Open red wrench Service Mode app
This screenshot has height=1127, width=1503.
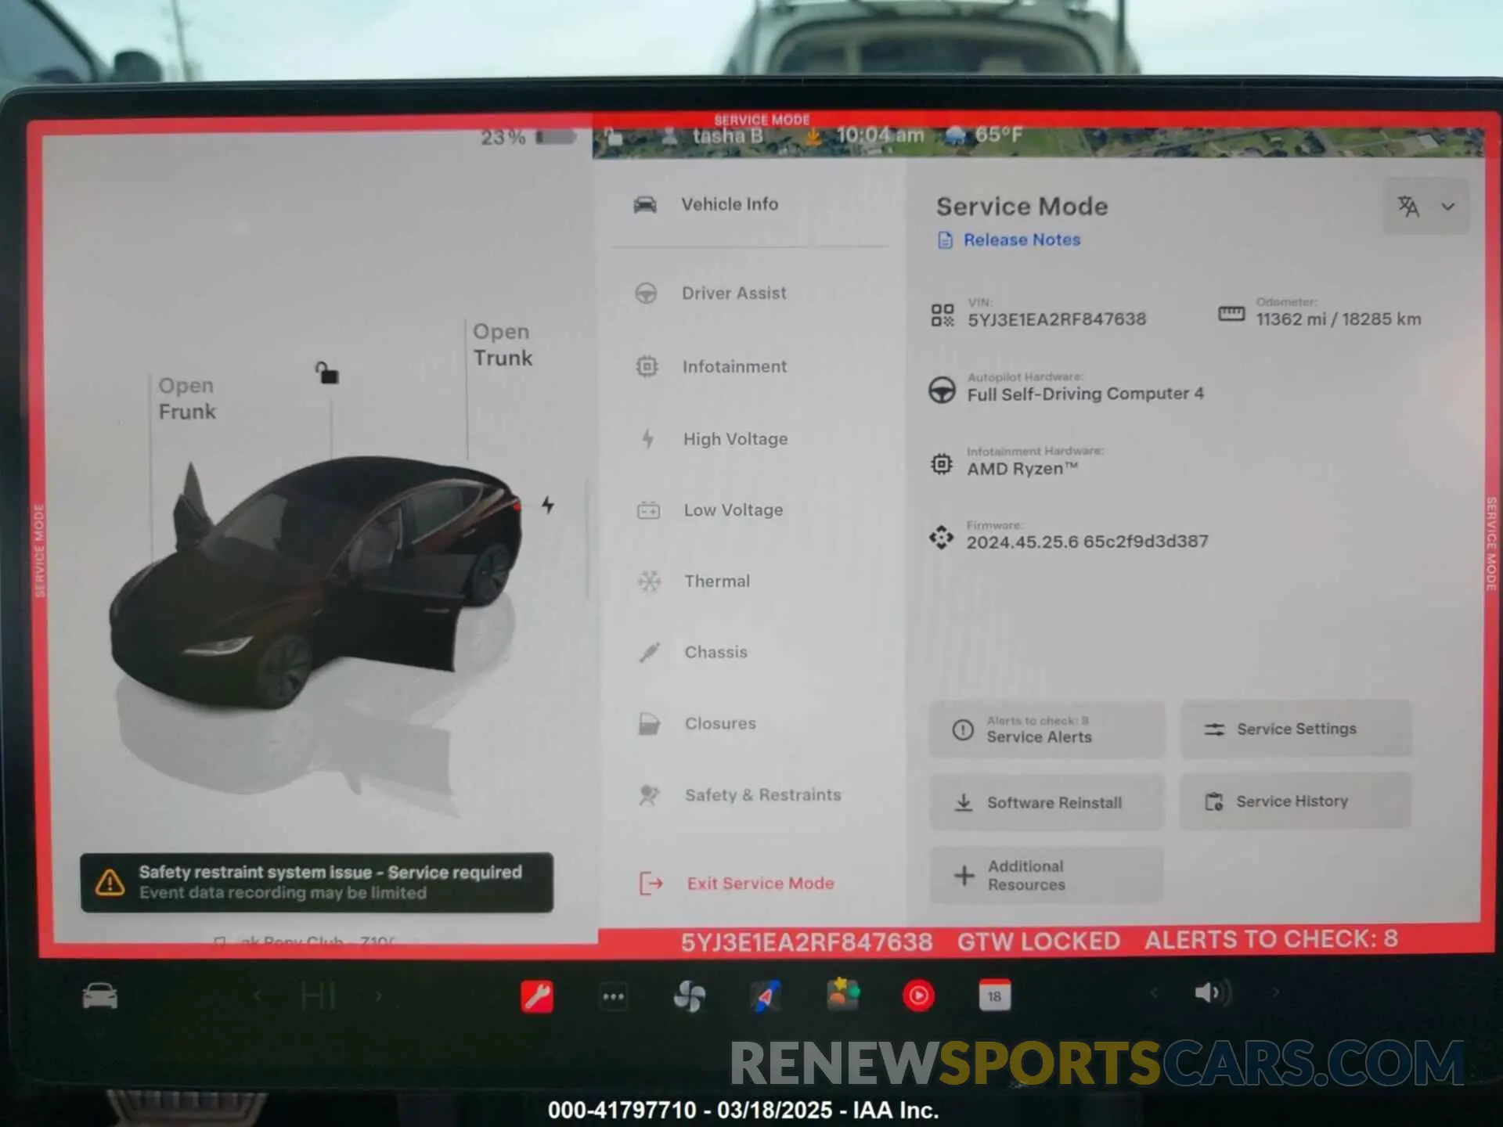[x=537, y=996]
